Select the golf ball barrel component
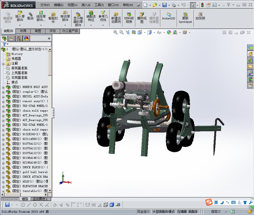The width and height of the screenshot is (254, 215). 35,172
